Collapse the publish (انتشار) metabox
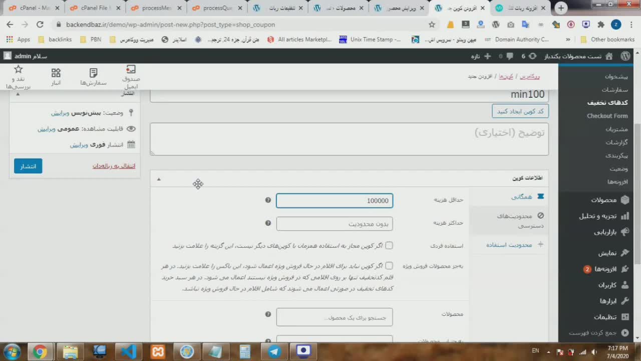 coord(18,94)
